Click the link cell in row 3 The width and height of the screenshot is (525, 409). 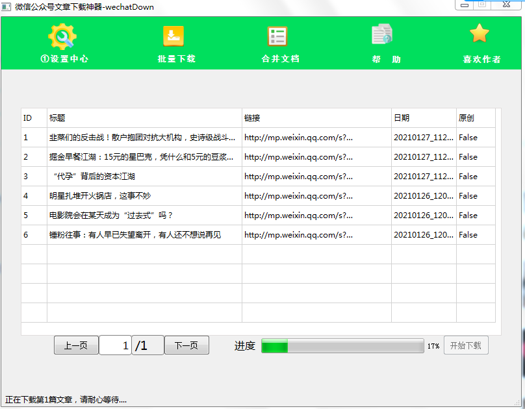(316, 176)
